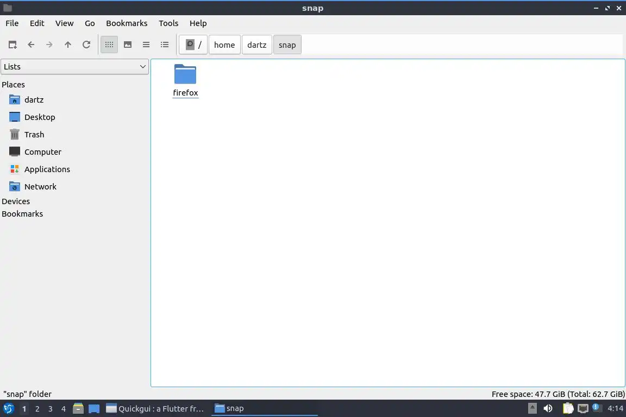Screen dimensions: 626x417
Task: Switch to workspace 4
Action: click(x=64, y=409)
